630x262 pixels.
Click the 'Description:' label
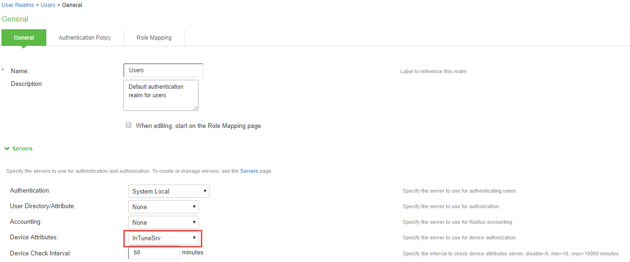point(27,84)
